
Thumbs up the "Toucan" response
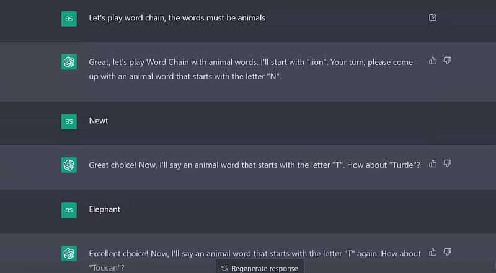(x=433, y=252)
